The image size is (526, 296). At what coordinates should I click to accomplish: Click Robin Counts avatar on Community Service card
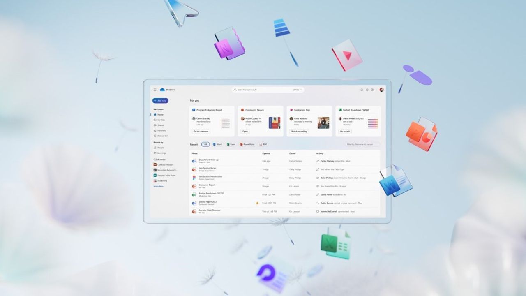242,118
